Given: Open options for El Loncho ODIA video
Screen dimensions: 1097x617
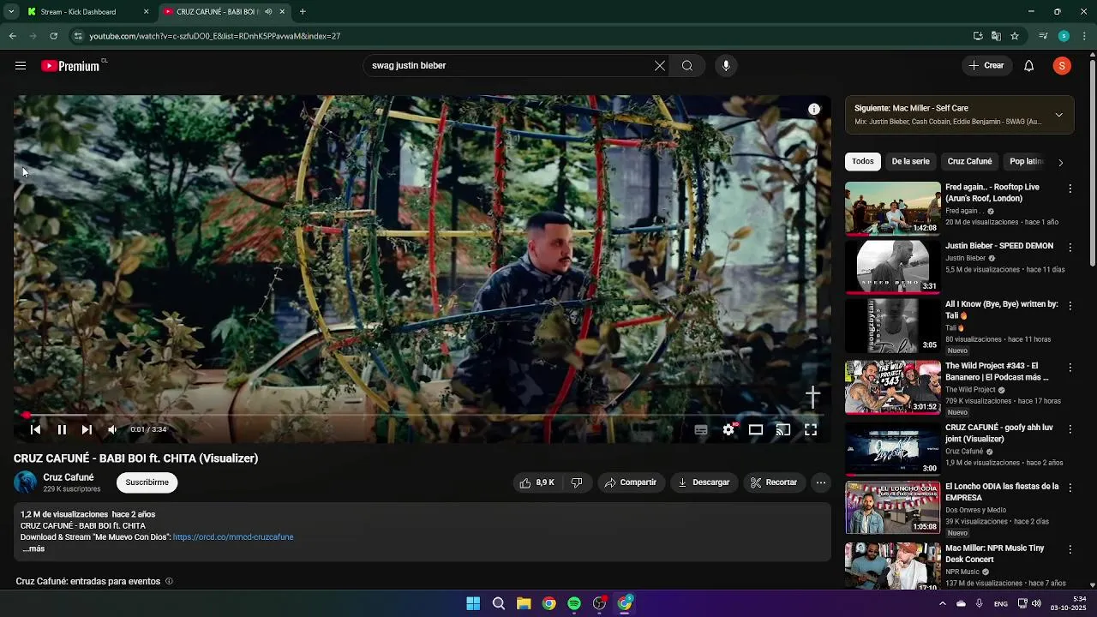Looking at the screenshot, I should [x=1070, y=487].
